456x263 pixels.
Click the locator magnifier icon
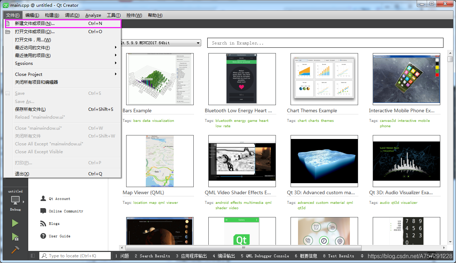coord(44,256)
